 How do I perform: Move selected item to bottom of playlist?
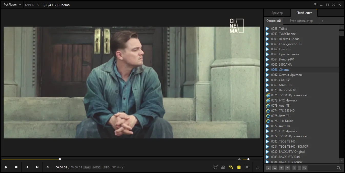(x=288, y=168)
